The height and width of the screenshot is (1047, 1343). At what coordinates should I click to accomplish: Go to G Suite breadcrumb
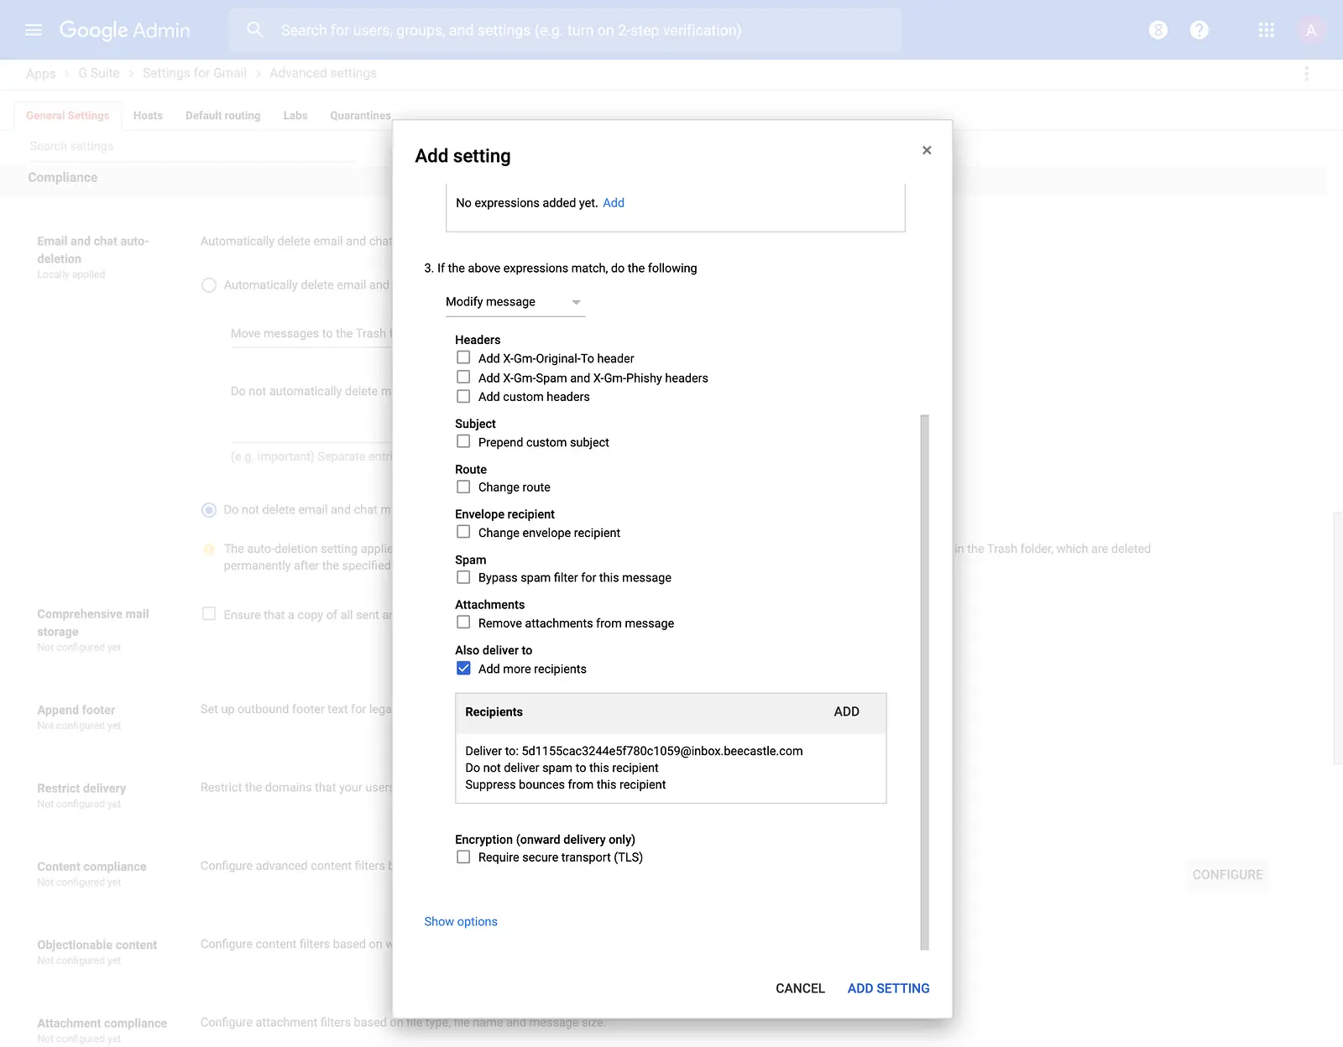click(99, 74)
